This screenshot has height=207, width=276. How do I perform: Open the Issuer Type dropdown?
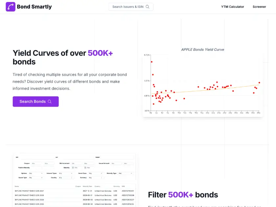(x=36, y=177)
